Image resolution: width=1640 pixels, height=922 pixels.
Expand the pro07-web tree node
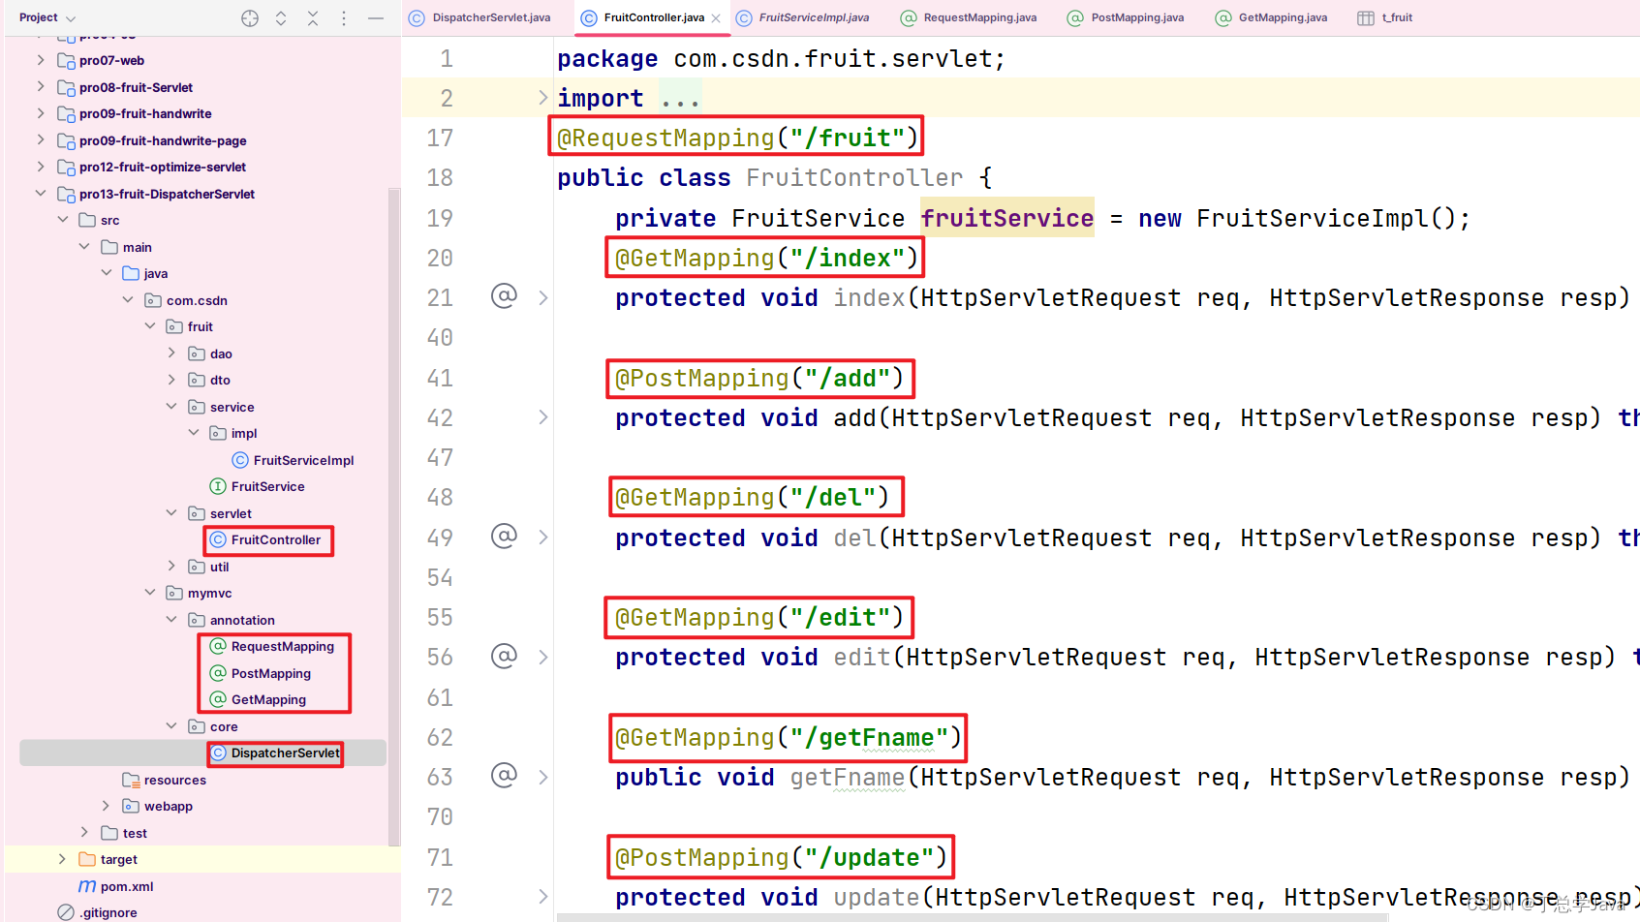(x=40, y=60)
